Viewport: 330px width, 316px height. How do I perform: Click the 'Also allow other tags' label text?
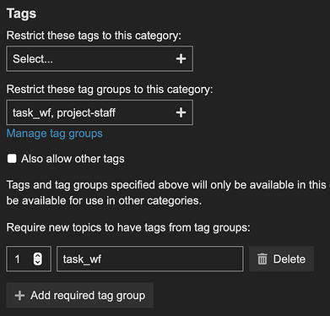pos(73,159)
